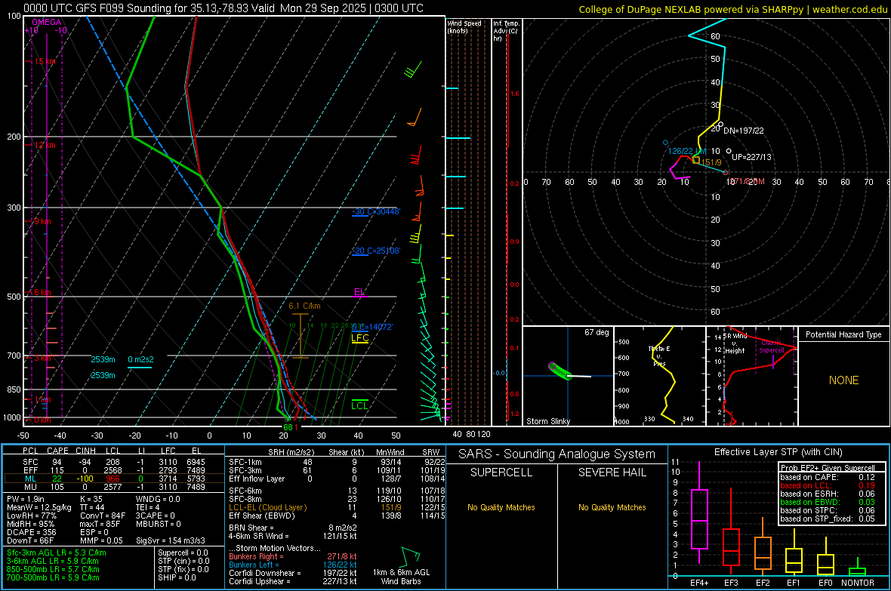This screenshot has height=591, width=891.
Task: Click the SigSvr = 154 m3/s3 value
Action: tap(171, 540)
